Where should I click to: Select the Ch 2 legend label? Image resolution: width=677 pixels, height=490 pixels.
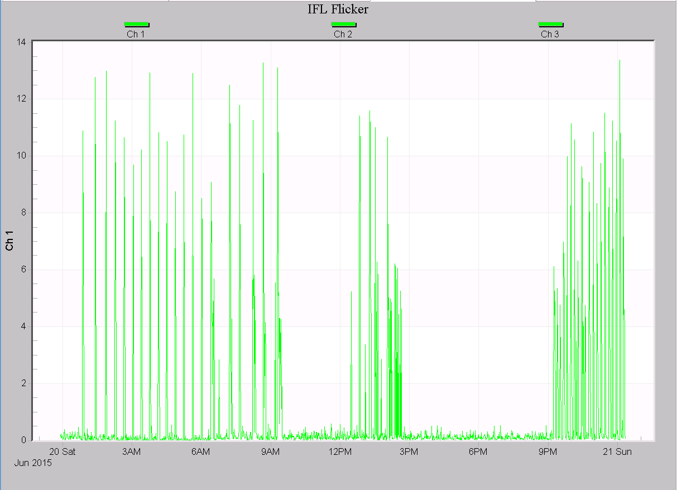tap(343, 34)
